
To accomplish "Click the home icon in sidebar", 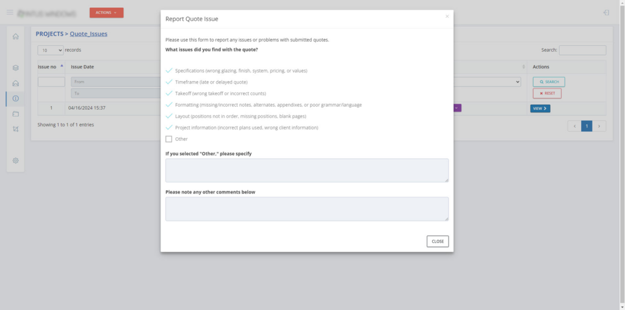I will coord(16,37).
